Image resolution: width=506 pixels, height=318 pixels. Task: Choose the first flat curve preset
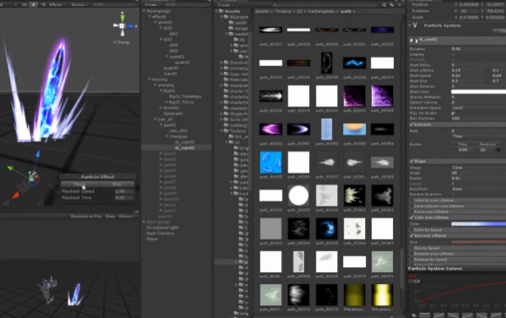click(424, 315)
